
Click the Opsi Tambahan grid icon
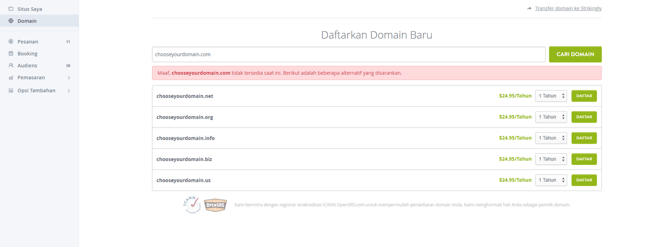[x=11, y=90]
